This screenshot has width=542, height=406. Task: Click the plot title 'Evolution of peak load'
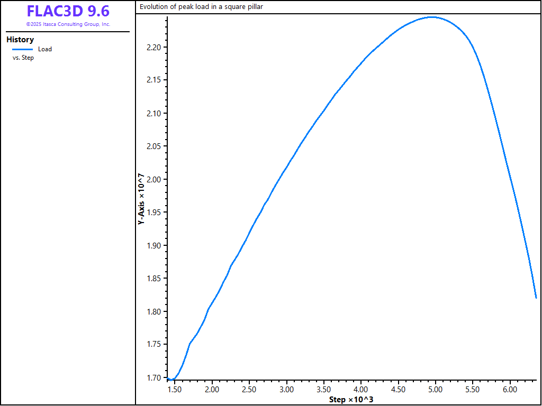[201, 7]
